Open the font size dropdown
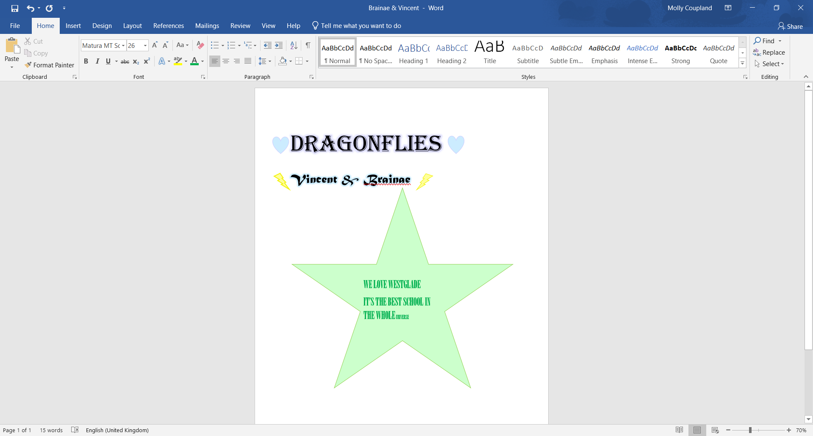813x436 pixels. click(145, 46)
